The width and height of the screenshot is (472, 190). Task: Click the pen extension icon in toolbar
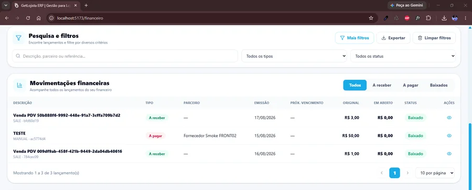(386, 18)
